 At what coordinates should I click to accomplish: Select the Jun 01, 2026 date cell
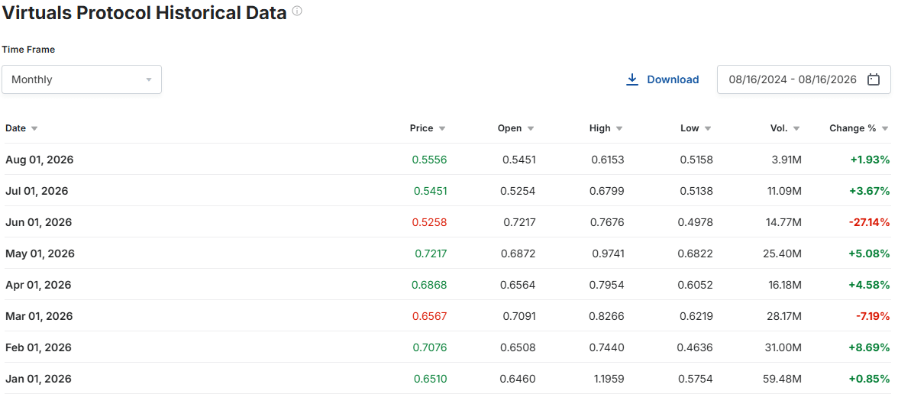pos(38,222)
